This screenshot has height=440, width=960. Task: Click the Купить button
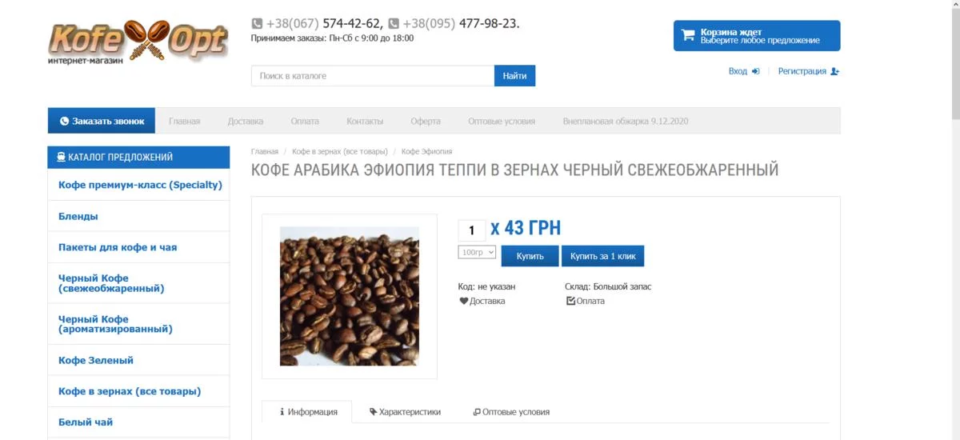click(x=530, y=256)
